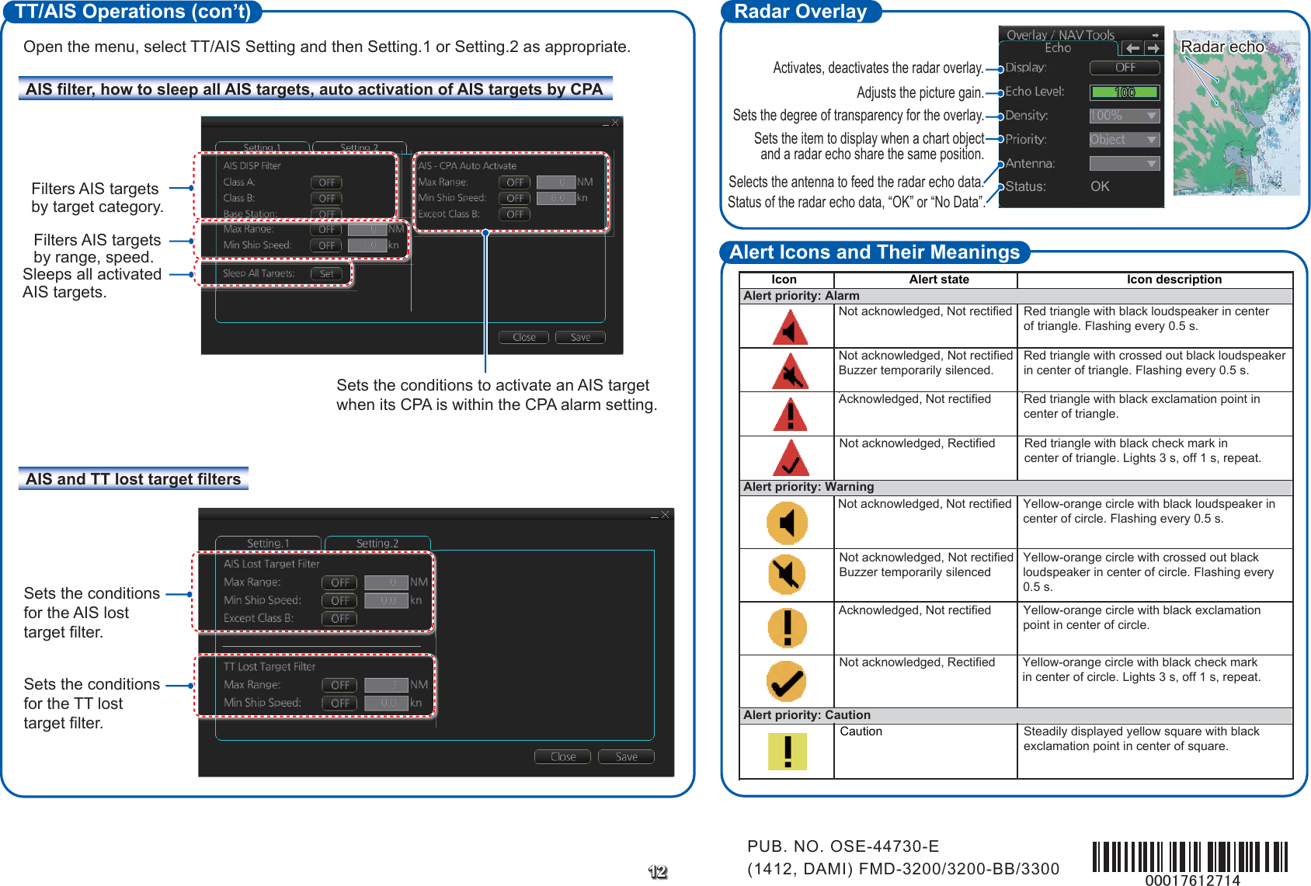Click the 'Icon description' column header
Viewport: 1311px width, 886px height.
pyautogui.click(x=1174, y=280)
